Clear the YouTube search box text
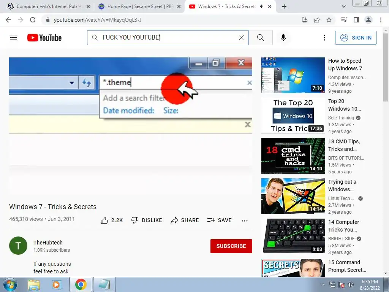 (x=241, y=38)
